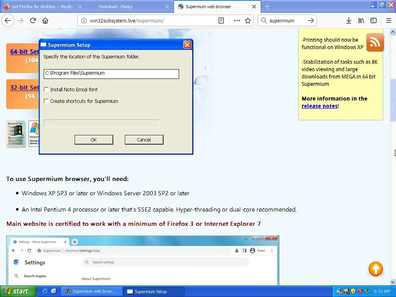Click the vertical scrollbar thumb

pyautogui.click(x=393, y=100)
